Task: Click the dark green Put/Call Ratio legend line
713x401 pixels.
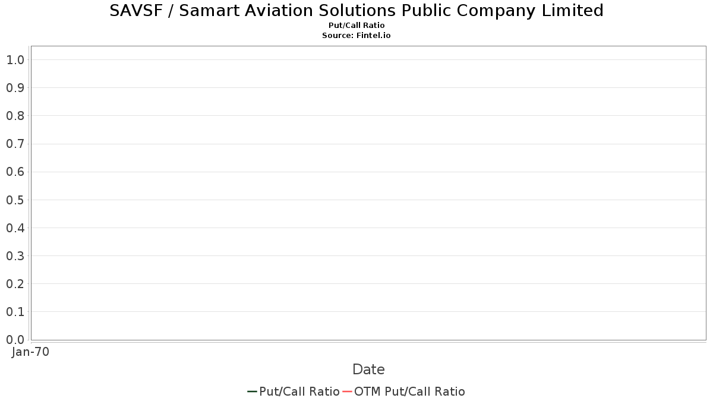Action: (x=252, y=391)
